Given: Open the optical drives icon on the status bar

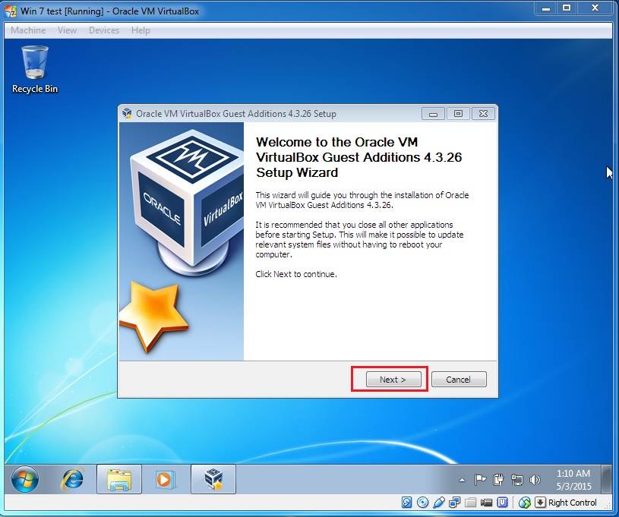Looking at the screenshot, I should click(x=424, y=502).
